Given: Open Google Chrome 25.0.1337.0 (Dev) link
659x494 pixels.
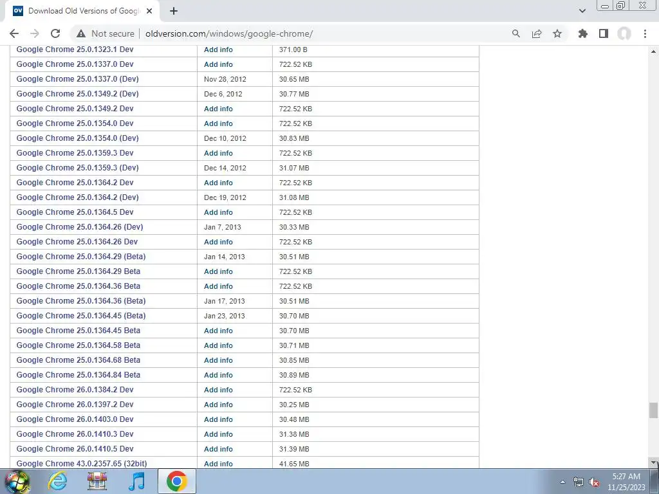Looking at the screenshot, I should point(77,79).
